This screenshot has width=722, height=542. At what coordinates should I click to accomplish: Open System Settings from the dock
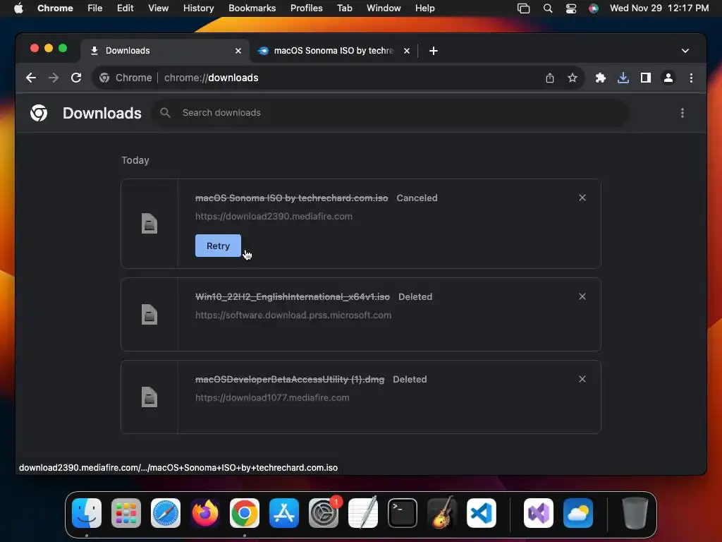click(x=323, y=513)
